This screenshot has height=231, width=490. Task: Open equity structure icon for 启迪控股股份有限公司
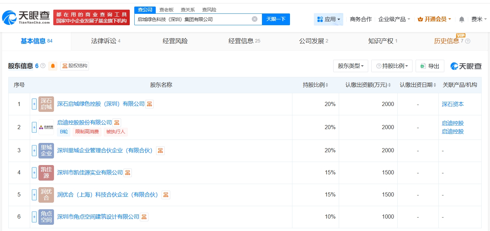[117, 123]
